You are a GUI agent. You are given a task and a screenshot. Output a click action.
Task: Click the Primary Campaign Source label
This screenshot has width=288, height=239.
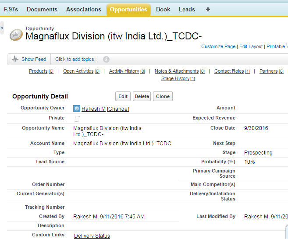[x=214, y=173]
